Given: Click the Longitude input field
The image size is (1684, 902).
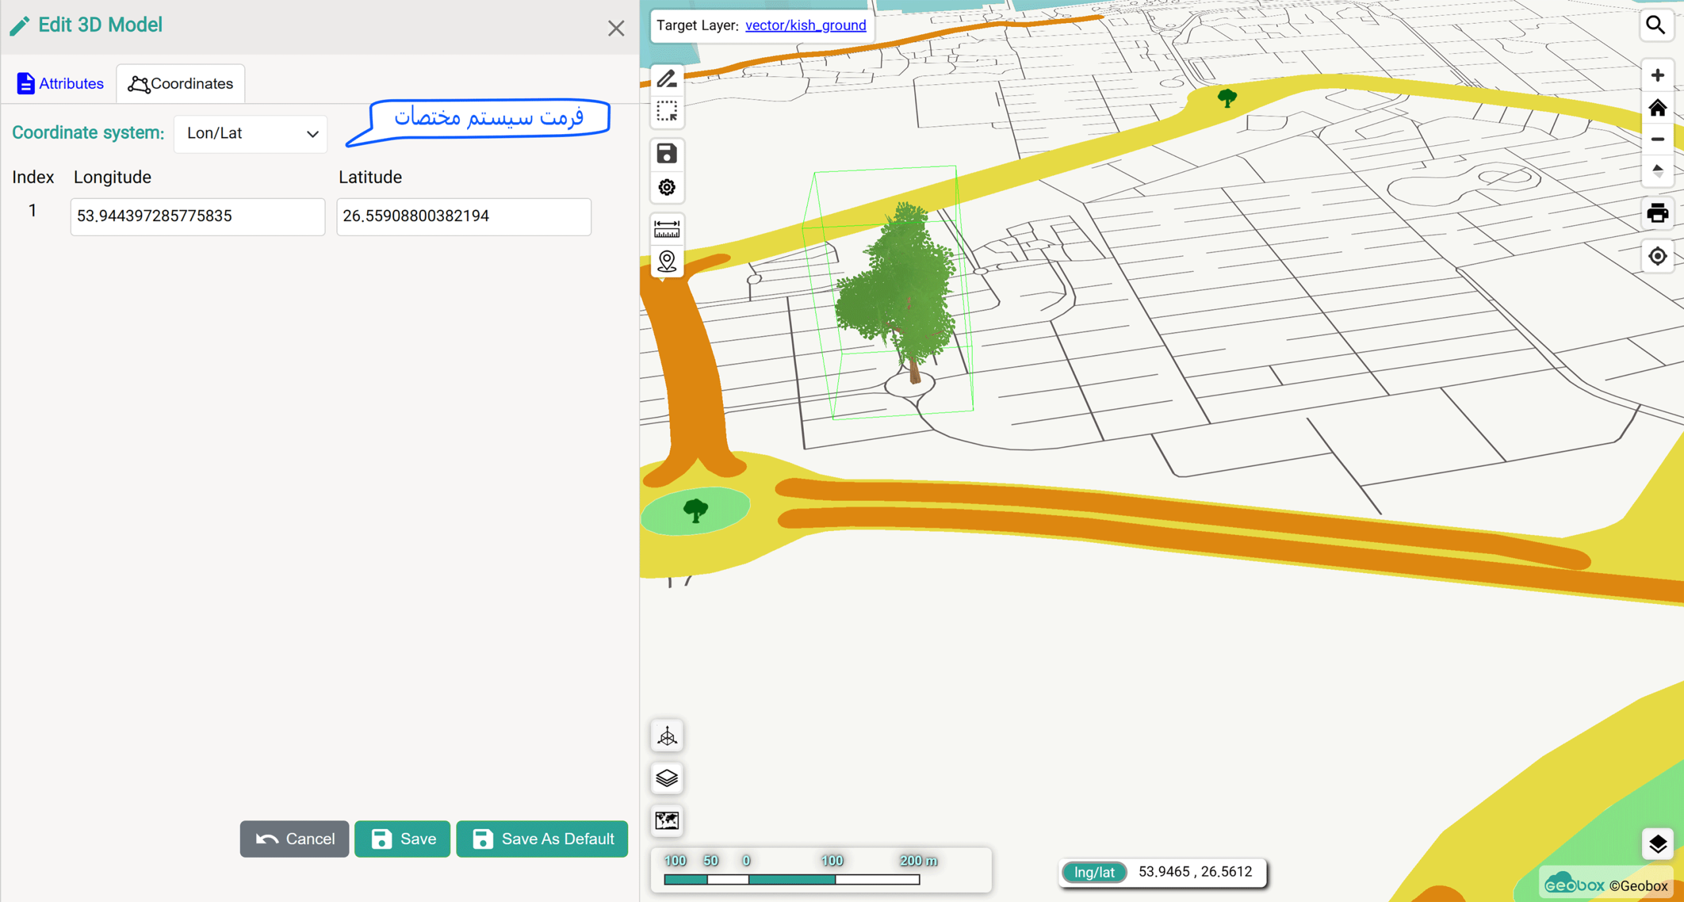Looking at the screenshot, I should (197, 216).
